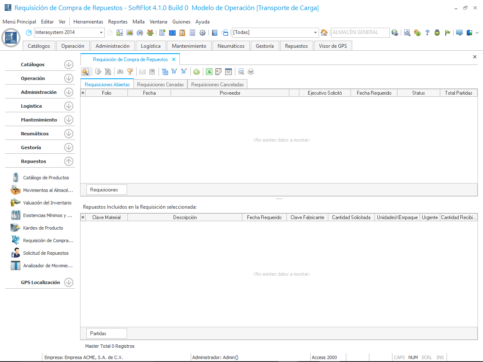
Task: Click the Partidas button at the bottom
Action: pyautogui.click(x=106, y=334)
